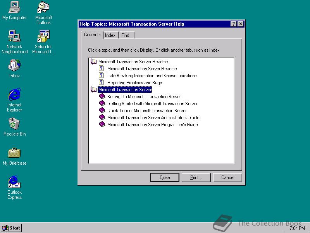
Task: Select 'Late-Breaking Information and Known Limitations' topic
Action: pos(152,75)
